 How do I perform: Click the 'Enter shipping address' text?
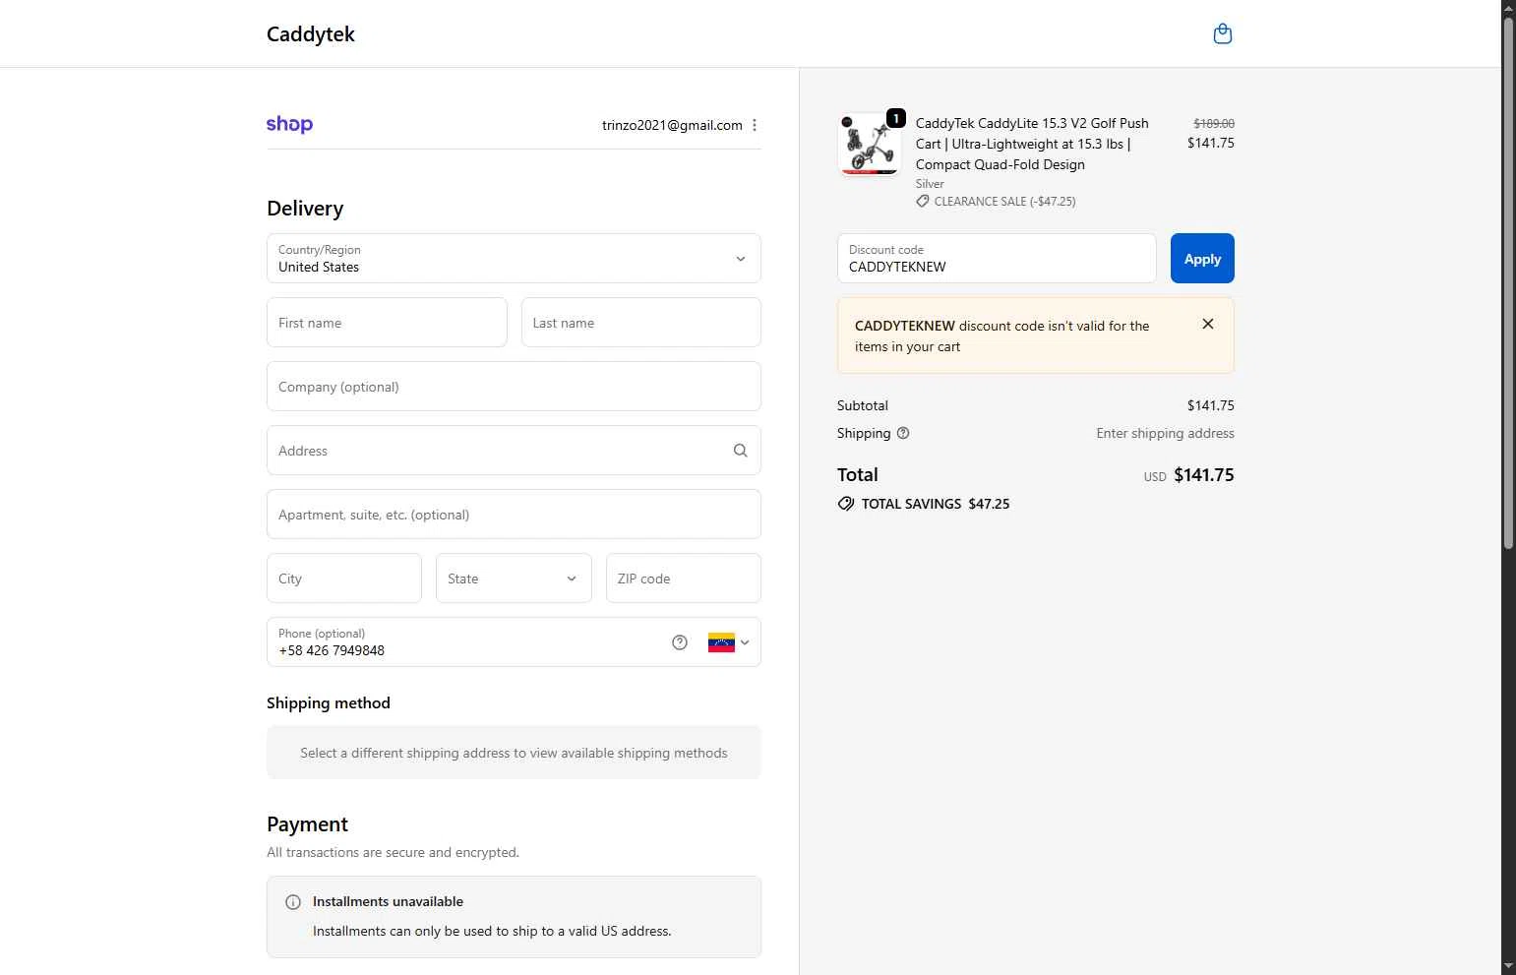point(1165,433)
